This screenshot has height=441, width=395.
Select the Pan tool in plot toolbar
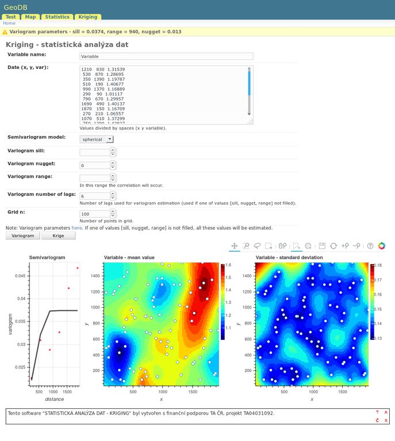tap(235, 246)
